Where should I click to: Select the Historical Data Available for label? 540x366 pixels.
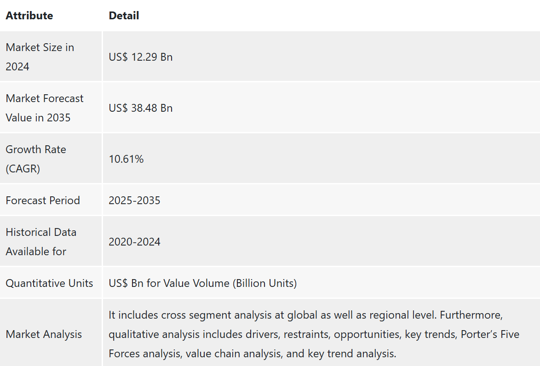click(41, 242)
